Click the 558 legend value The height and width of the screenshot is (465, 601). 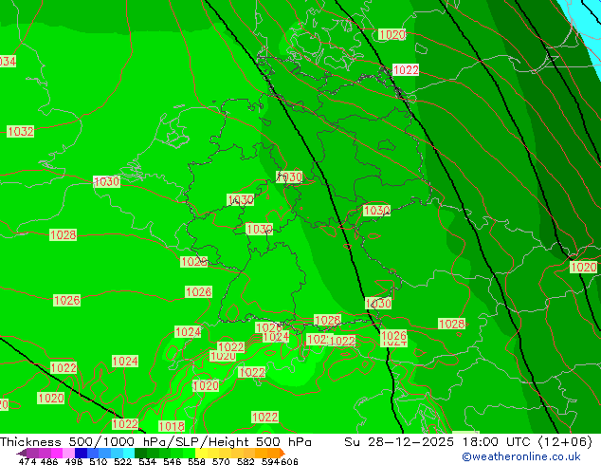[196, 461]
